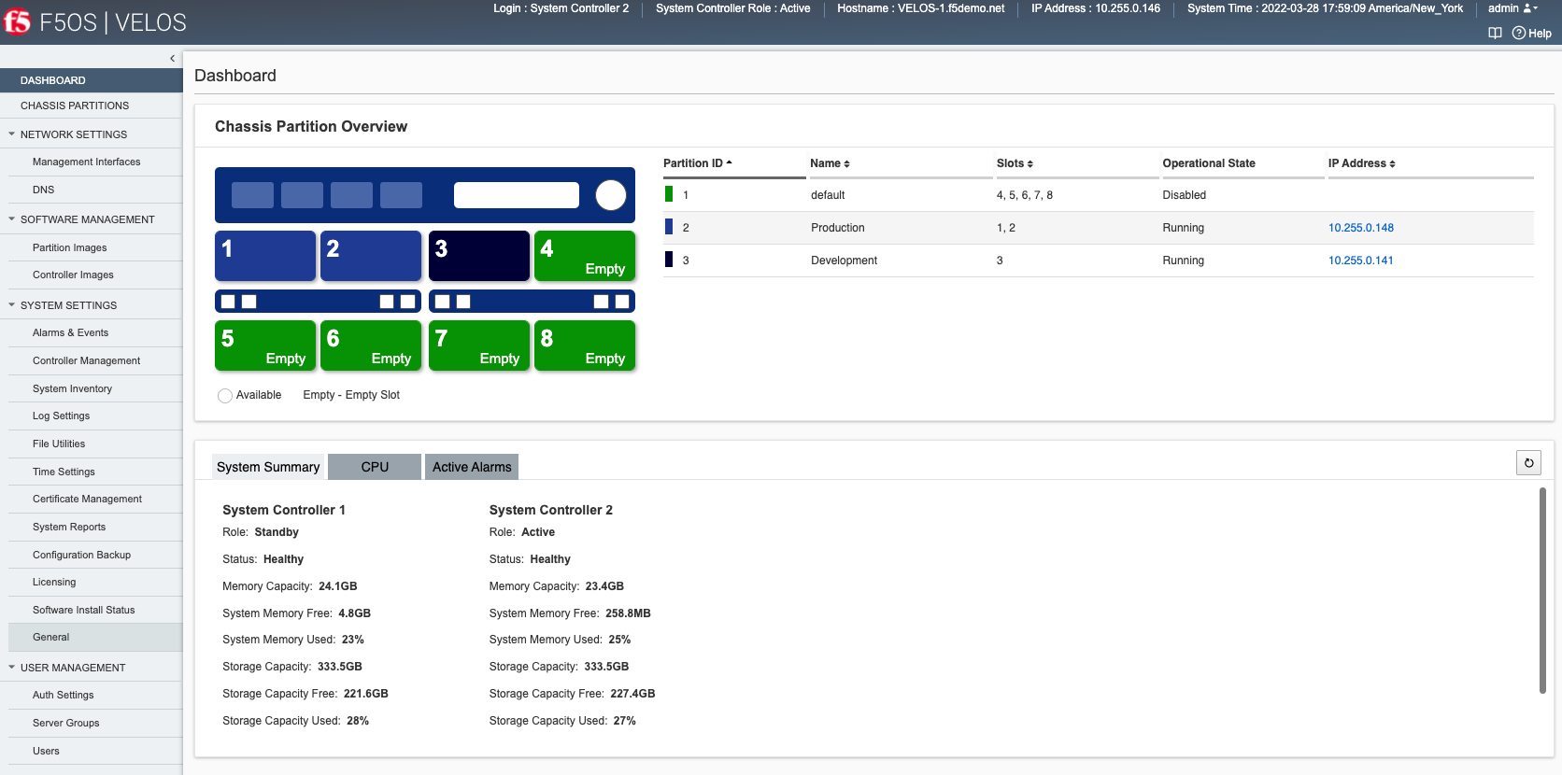Open Help from the top bar
This screenshot has height=775, width=1562.
point(1532,33)
